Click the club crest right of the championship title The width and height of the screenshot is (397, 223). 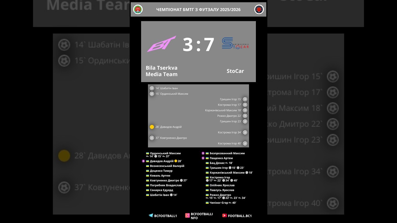coord(259,10)
